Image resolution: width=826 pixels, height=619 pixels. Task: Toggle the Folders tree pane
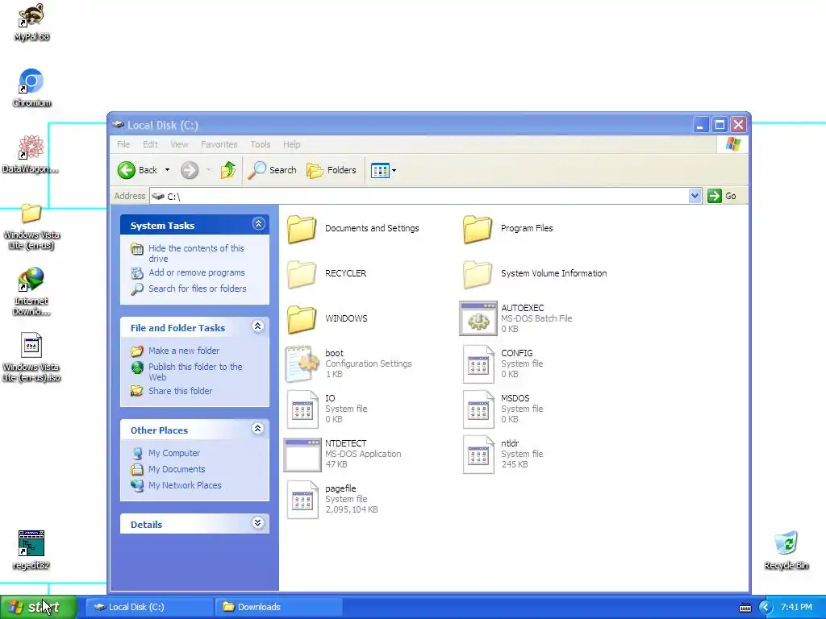332,170
